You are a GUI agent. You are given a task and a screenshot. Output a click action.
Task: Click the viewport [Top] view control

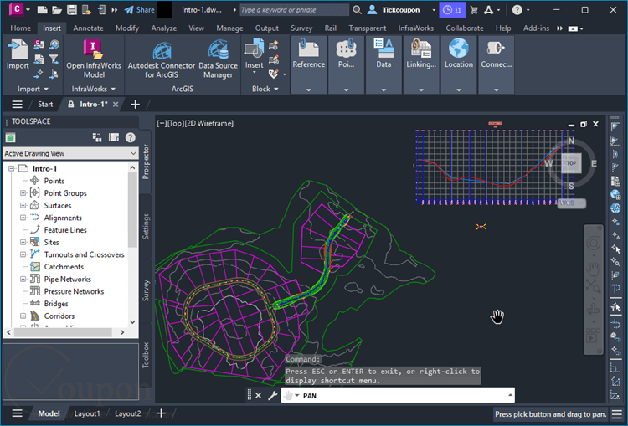(x=175, y=123)
